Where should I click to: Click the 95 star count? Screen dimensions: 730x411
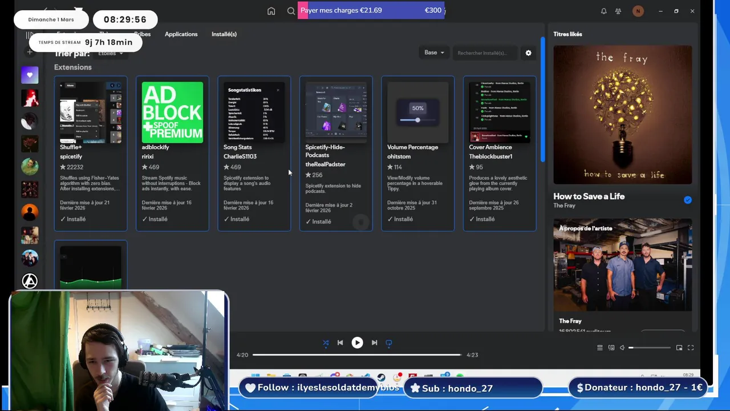pyautogui.click(x=476, y=167)
